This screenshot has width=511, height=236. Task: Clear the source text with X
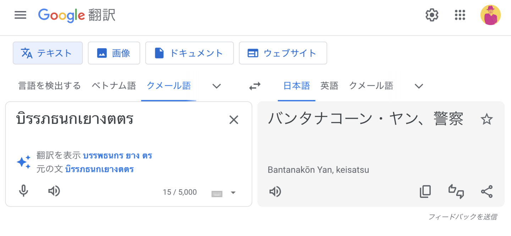point(233,120)
